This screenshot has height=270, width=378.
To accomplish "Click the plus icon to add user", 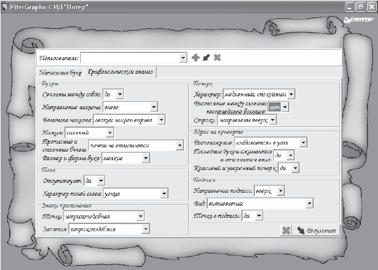I will pos(195,58).
